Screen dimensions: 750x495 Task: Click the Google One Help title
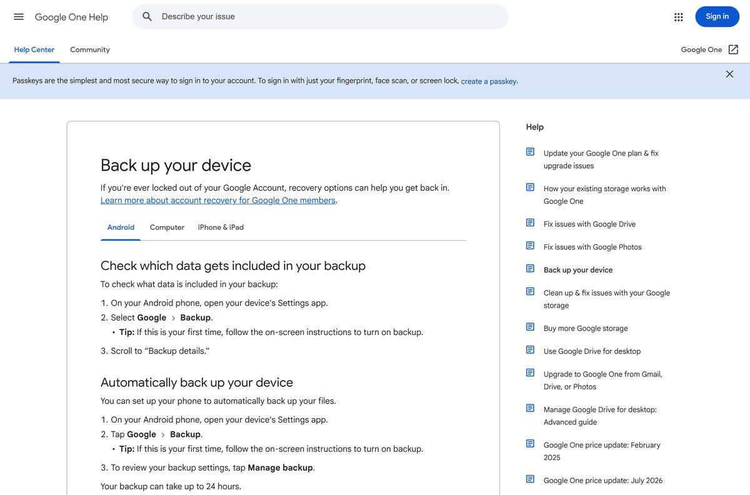(71, 17)
